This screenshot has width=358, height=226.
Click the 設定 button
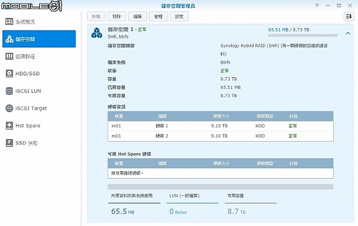click(x=179, y=16)
